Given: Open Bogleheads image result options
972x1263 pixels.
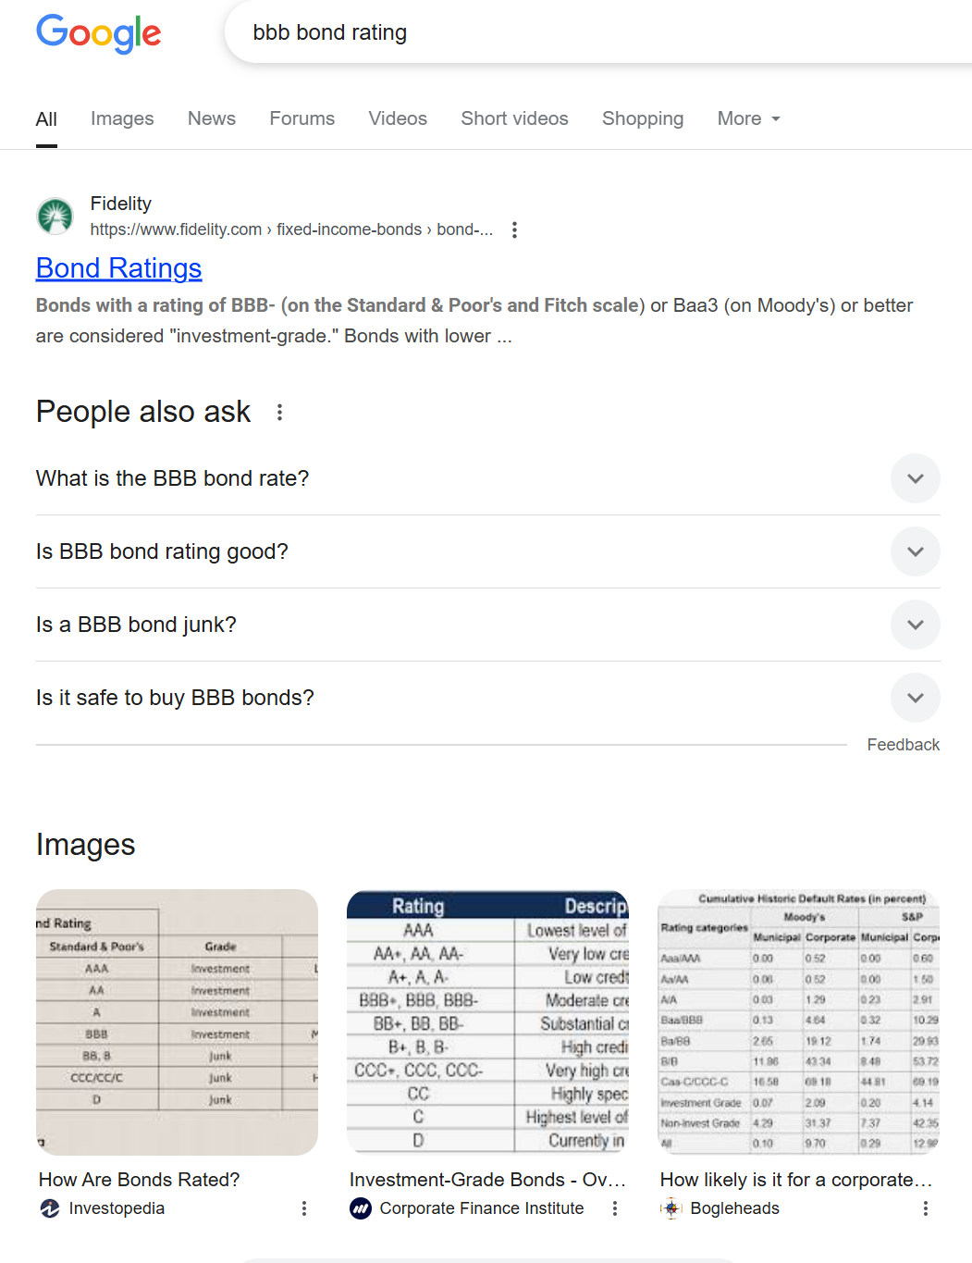Looking at the screenshot, I should 925,1208.
